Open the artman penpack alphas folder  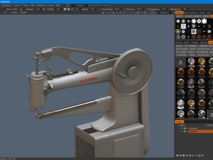(x=193, y=16)
